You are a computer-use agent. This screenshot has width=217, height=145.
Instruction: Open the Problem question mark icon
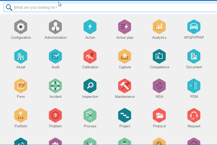click(x=56, y=115)
